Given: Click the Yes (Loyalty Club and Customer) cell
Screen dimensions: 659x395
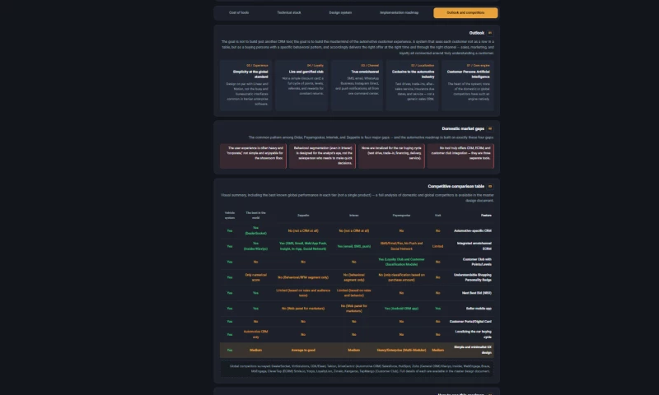Looking at the screenshot, I should 401,262.
